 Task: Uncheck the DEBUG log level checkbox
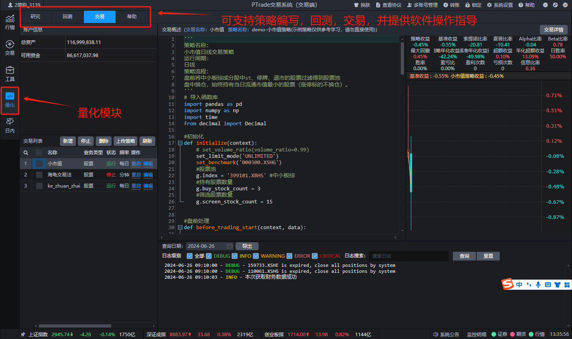pos(209,256)
